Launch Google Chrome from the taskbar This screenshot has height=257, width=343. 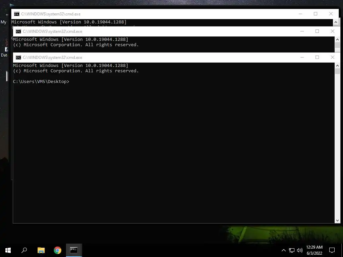[x=58, y=250]
